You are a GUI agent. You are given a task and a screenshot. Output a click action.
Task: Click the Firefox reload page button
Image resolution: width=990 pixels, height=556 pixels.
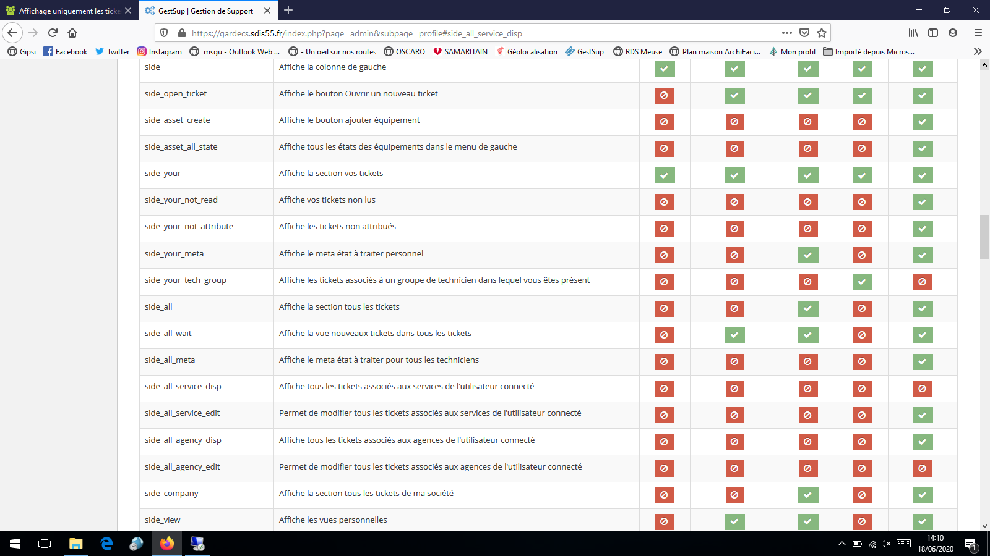point(53,33)
